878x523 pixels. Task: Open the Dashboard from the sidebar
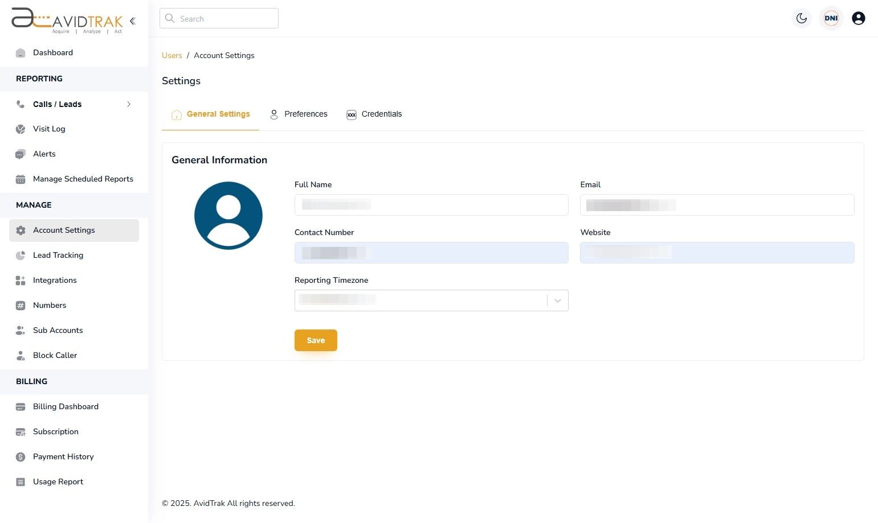[53, 52]
